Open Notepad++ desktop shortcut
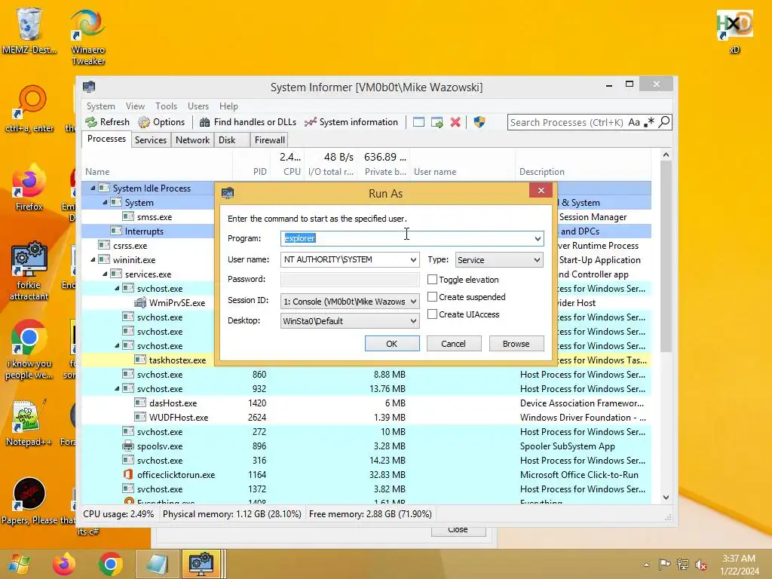Viewport: 772px width, 579px height. click(29, 422)
